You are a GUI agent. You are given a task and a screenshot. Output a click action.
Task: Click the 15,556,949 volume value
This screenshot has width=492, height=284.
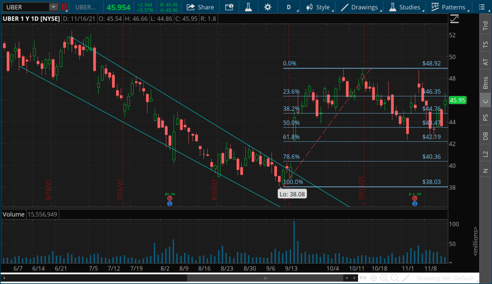43,214
